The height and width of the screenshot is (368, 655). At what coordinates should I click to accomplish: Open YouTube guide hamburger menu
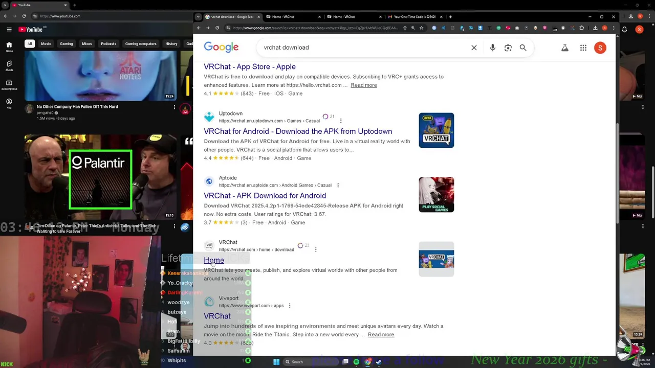point(9,30)
